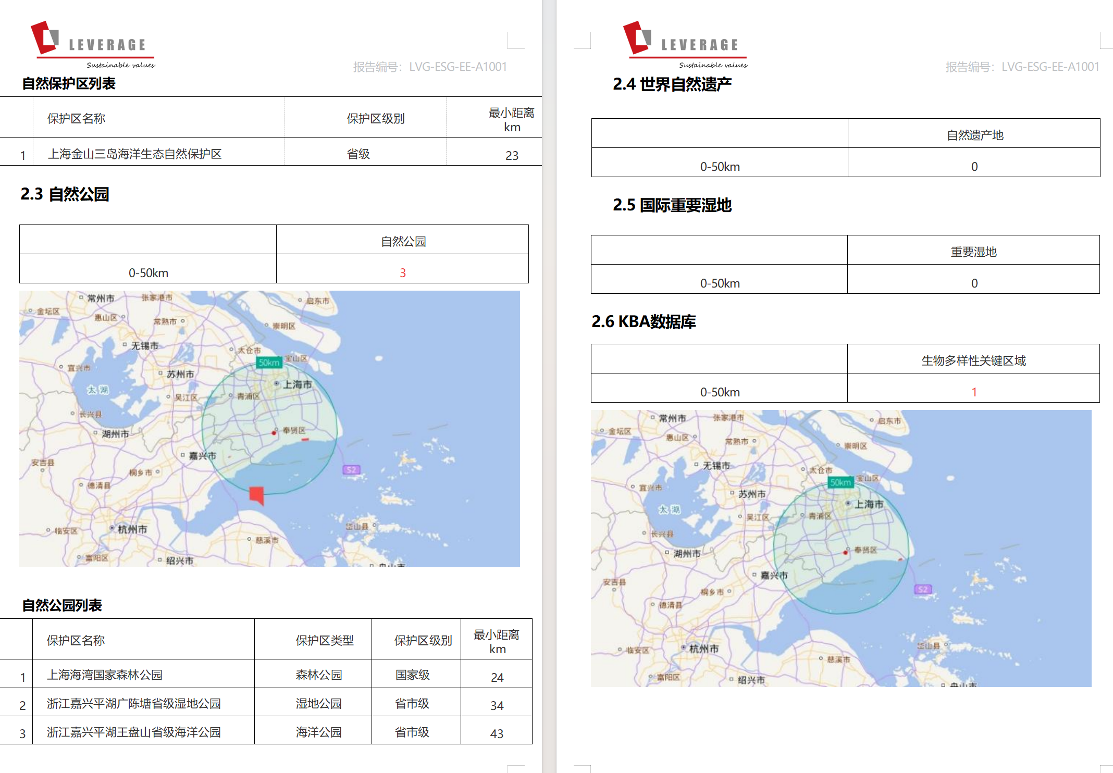Click the 50km label on KBA map
Viewport: 1113px width, 773px height.
840,482
